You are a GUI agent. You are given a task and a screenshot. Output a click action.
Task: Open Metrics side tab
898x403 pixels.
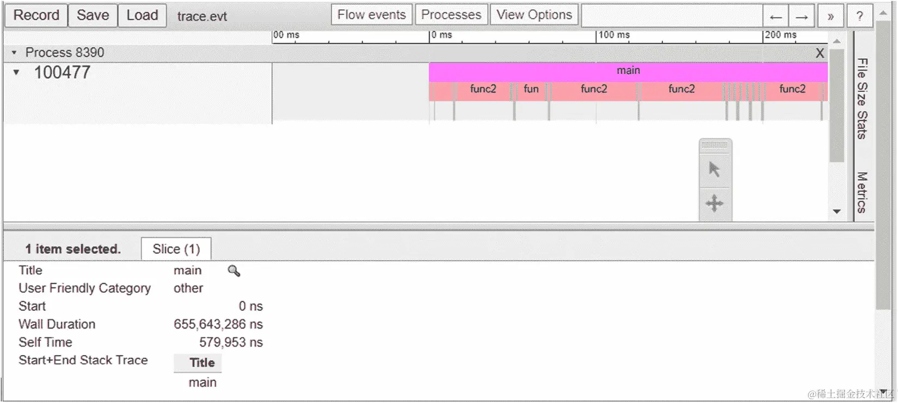pyautogui.click(x=862, y=192)
